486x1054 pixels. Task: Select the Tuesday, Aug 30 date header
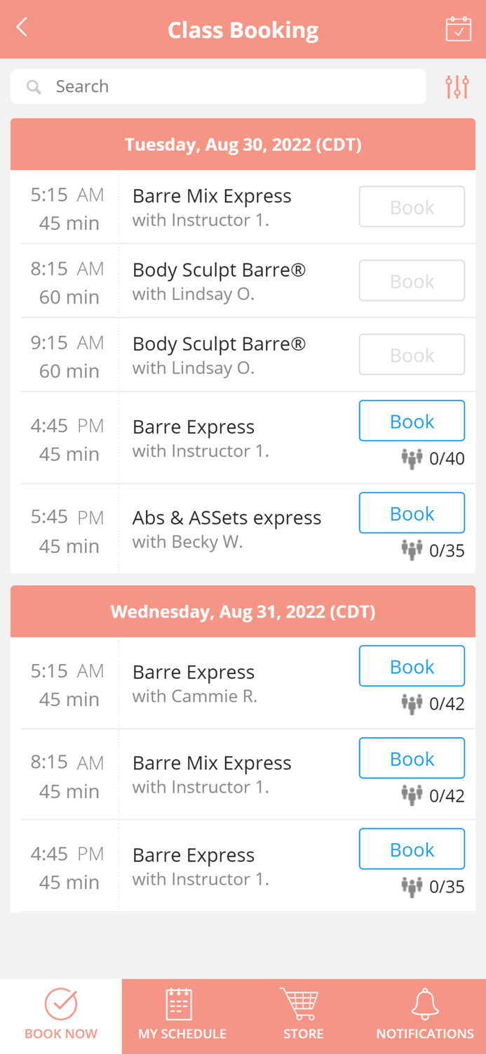click(243, 144)
